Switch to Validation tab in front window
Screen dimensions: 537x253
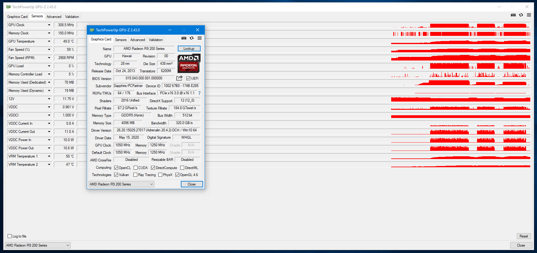click(156, 40)
